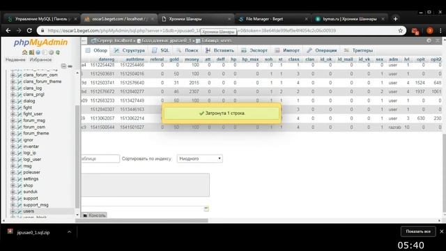The height and width of the screenshot is (251, 446).
Task: Sort by the money column header
Action: pyautogui.click(x=192, y=59)
